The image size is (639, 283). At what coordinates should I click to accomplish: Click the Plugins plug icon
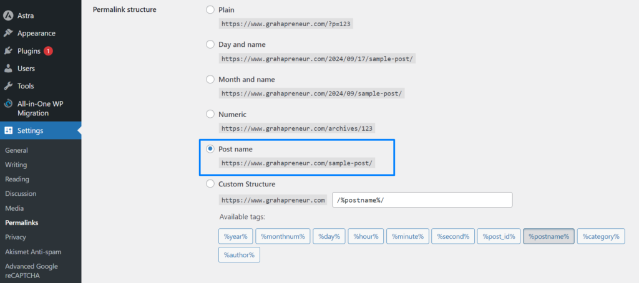pyautogui.click(x=8, y=51)
